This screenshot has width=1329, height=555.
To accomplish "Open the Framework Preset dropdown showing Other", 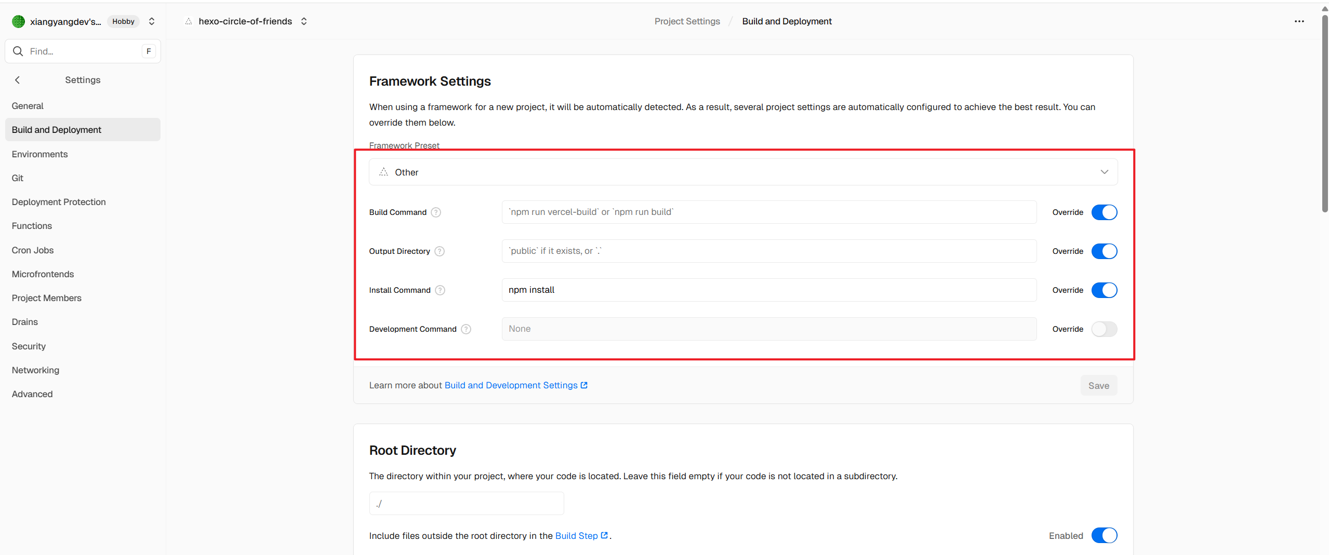I will pyautogui.click(x=743, y=172).
